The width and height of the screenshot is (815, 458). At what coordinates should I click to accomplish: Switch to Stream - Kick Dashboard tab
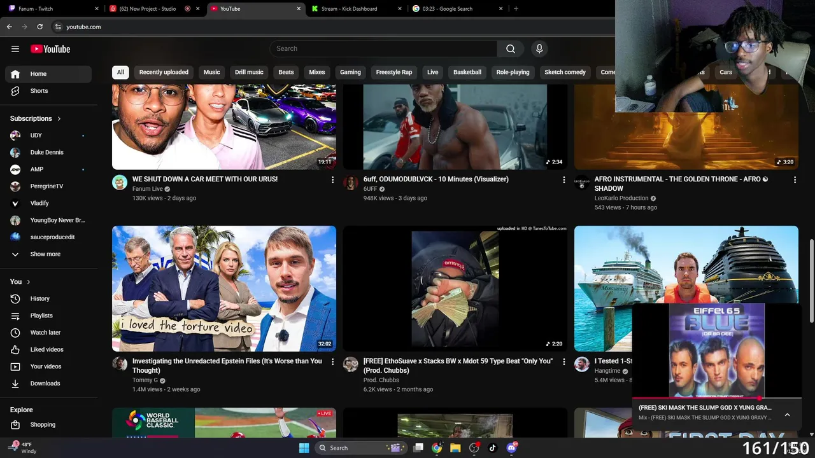tap(357, 9)
